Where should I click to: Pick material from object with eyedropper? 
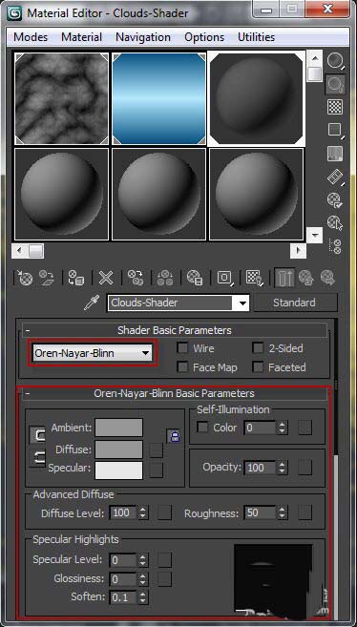point(91,303)
